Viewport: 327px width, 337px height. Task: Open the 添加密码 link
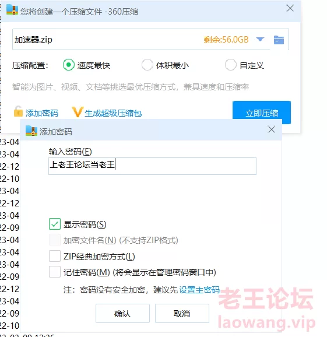(x=42, y=113)
